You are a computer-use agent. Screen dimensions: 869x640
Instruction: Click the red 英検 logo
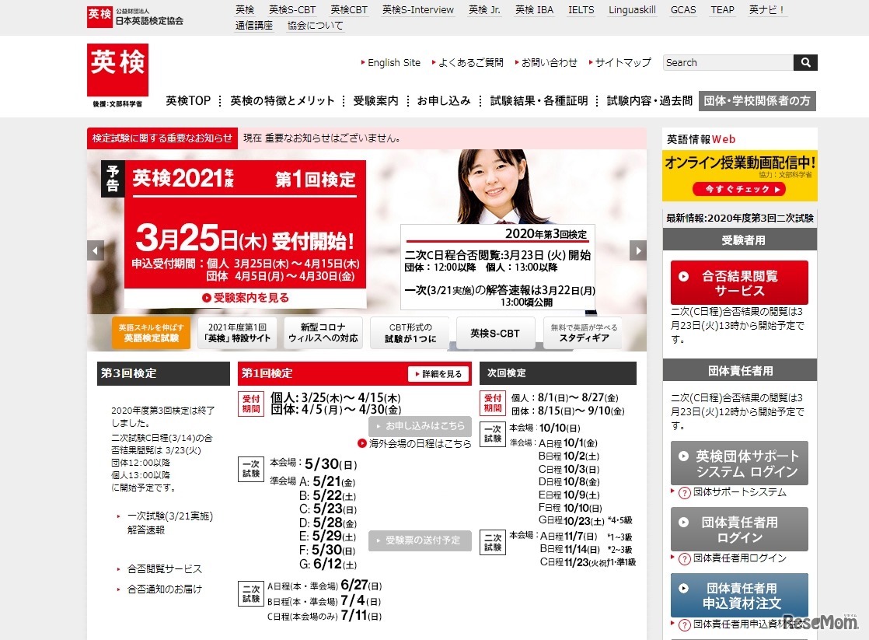[x=117, y=70]
